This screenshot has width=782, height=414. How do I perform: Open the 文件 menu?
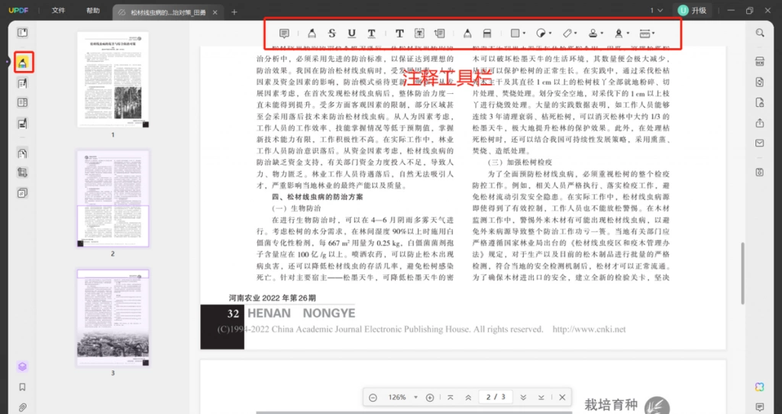[58, 11]
